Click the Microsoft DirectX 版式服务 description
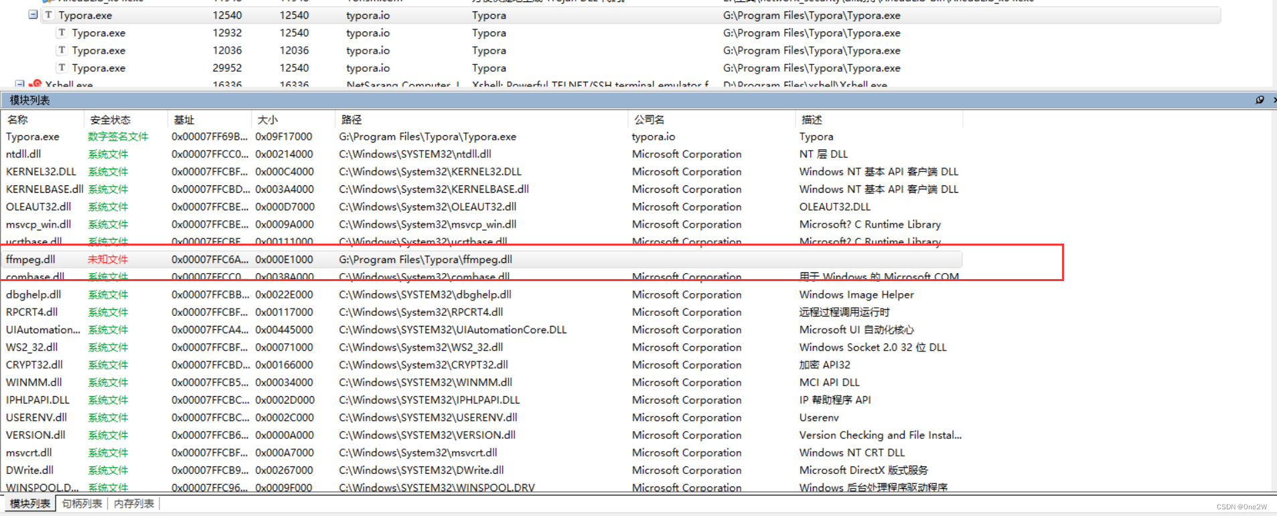Screen dimensions: 1277x516 [864, 470]
